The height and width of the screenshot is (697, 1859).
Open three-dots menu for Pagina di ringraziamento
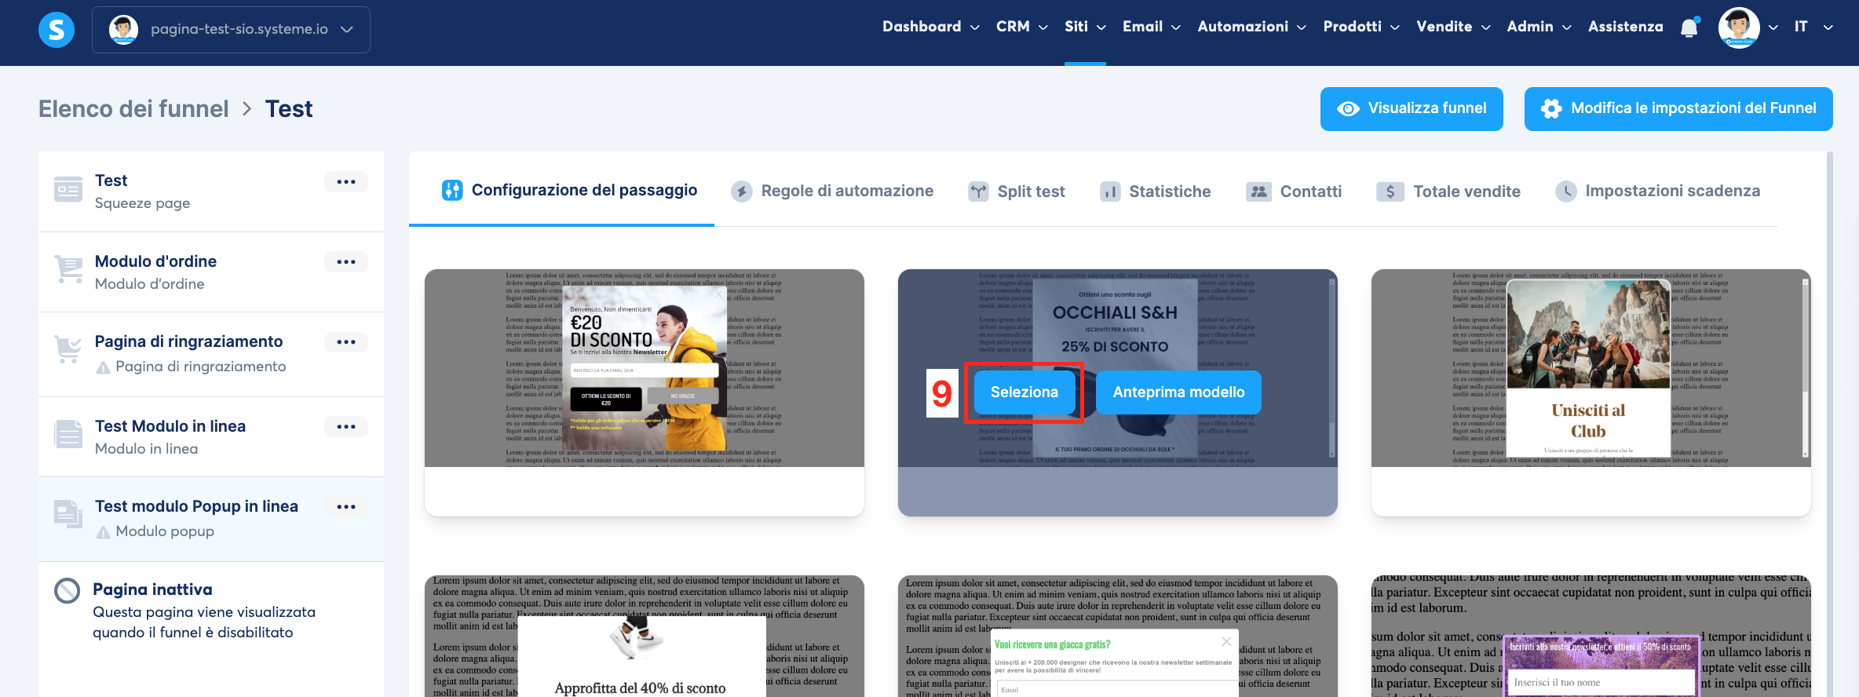click(346, 341)
